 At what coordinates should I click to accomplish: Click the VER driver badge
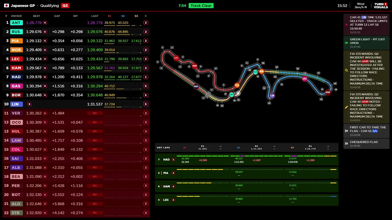[16, 113]
